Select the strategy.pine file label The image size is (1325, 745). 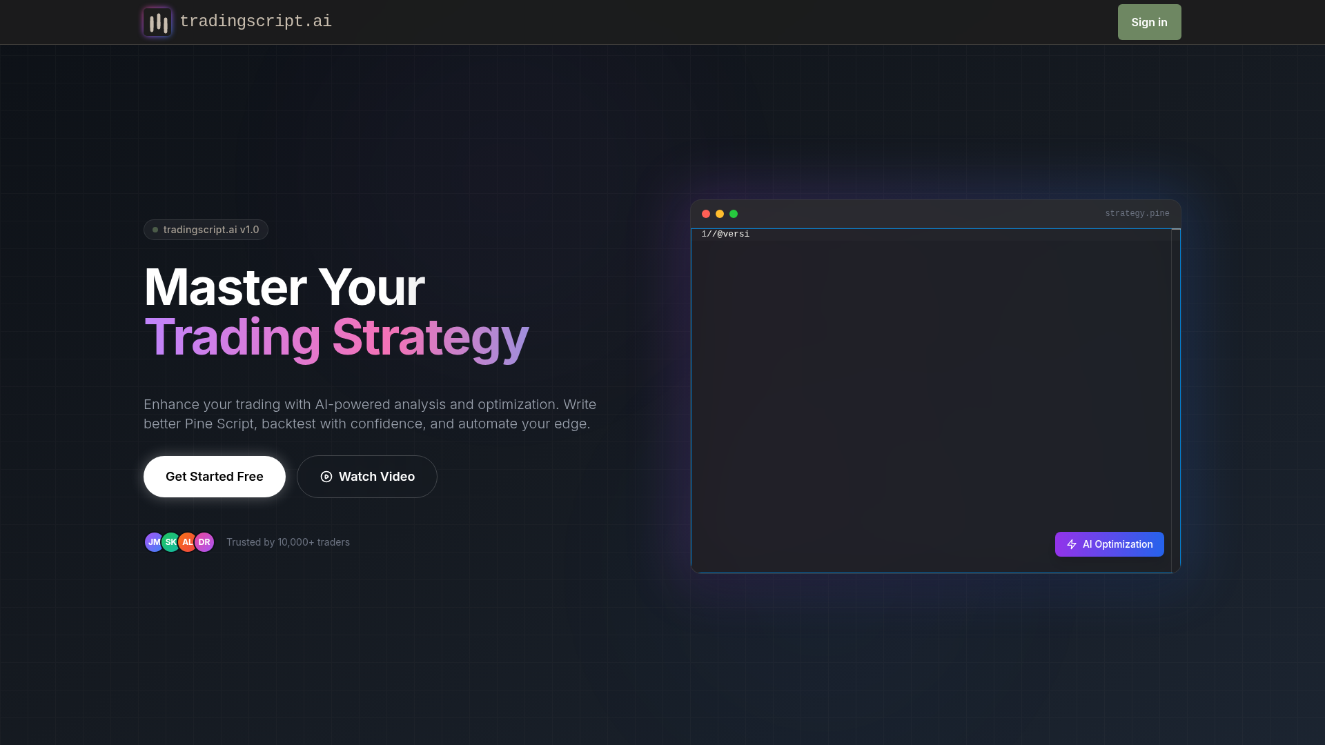coord(1137,214)
